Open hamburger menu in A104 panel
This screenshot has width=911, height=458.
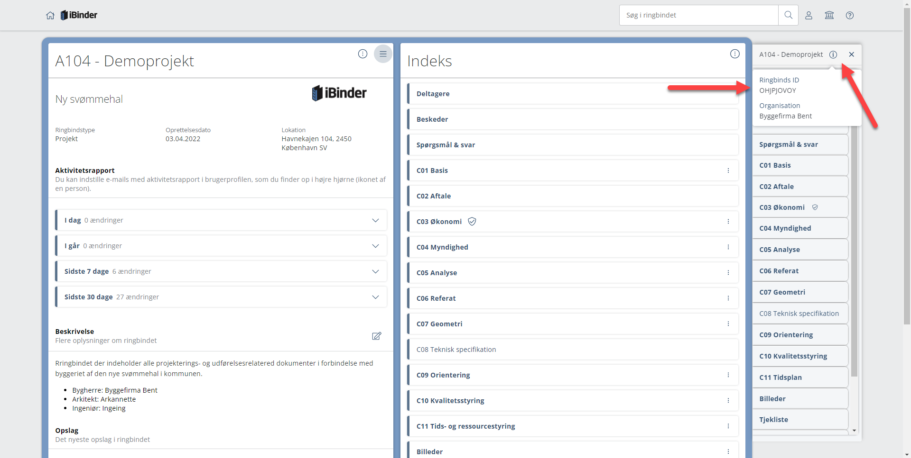tap(383, 54)
